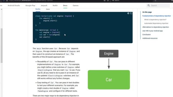The width and height of the screenshot is (173, 97).
Task: Jump to Alternatives to dependency injection
Action: 155,27
